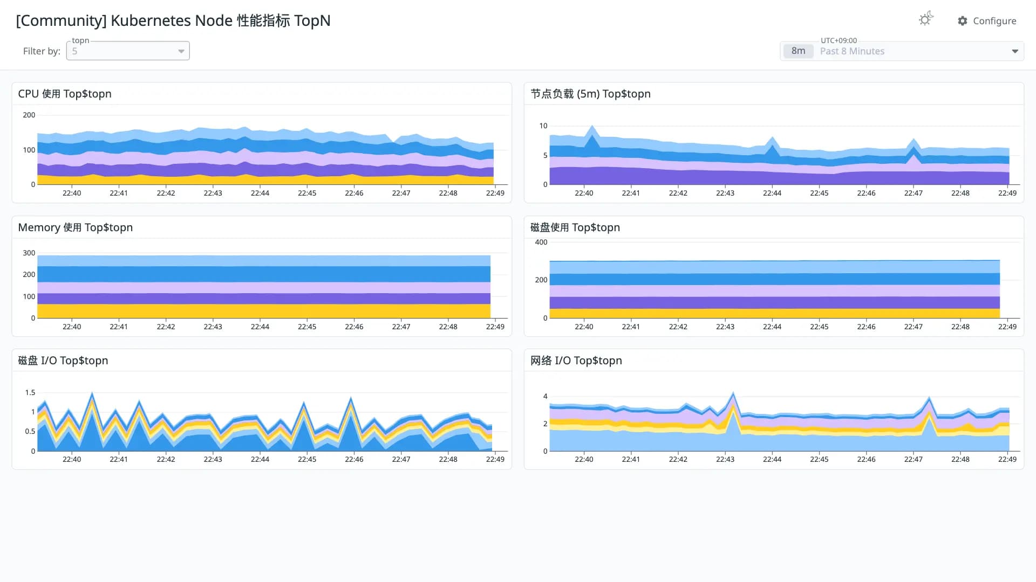The image size is (1036, 582).
Task: Click the 22:40 tick on the 网络 I/O chart axis
Action: [584, 459]
